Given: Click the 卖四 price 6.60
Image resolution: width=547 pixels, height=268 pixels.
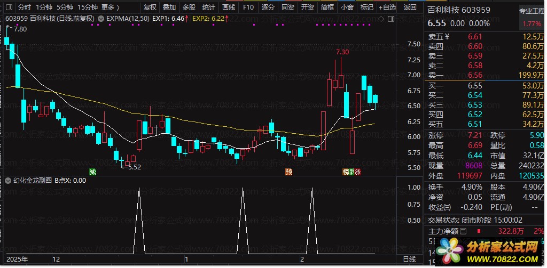Looking at the screenshot, I should point(475,46).
